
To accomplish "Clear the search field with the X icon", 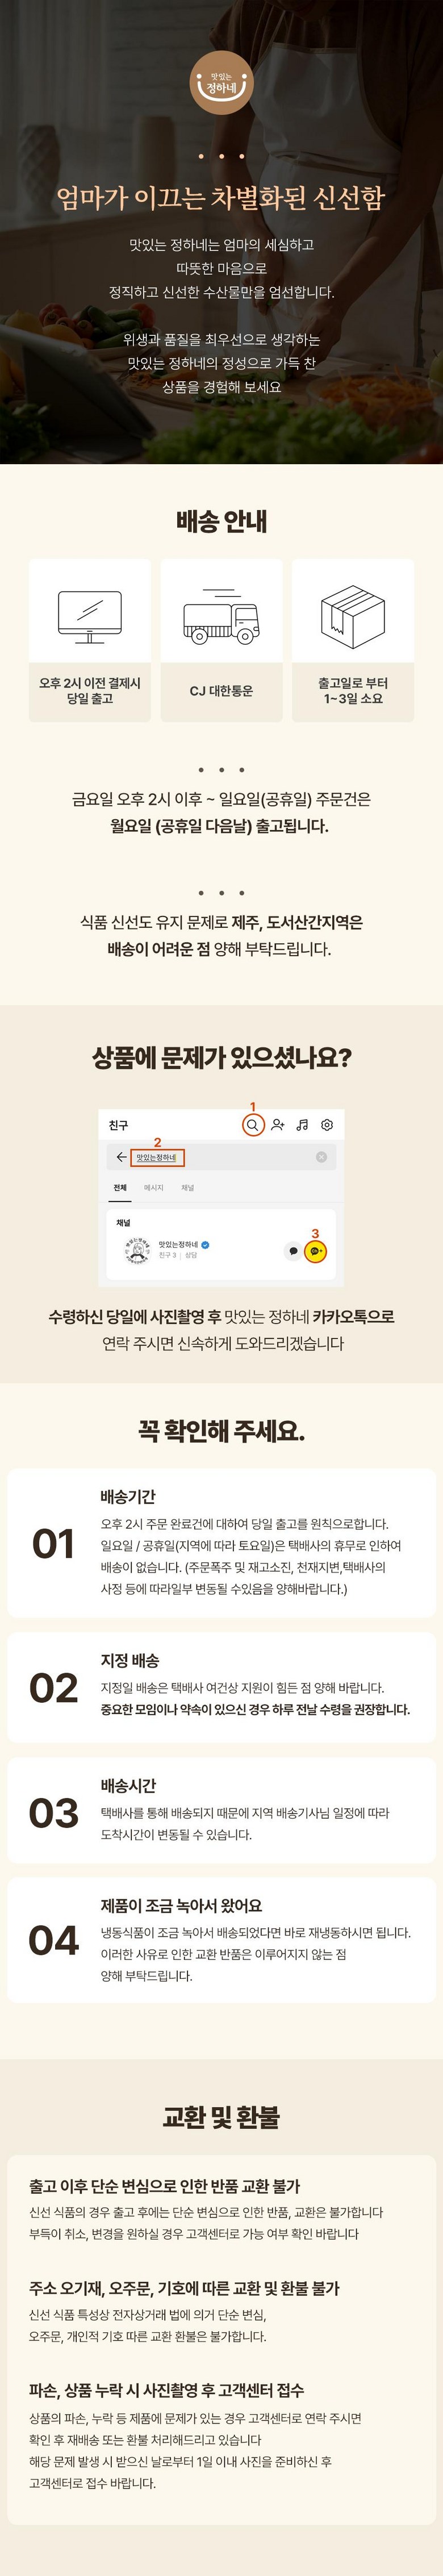I will tap(321, 1157).
